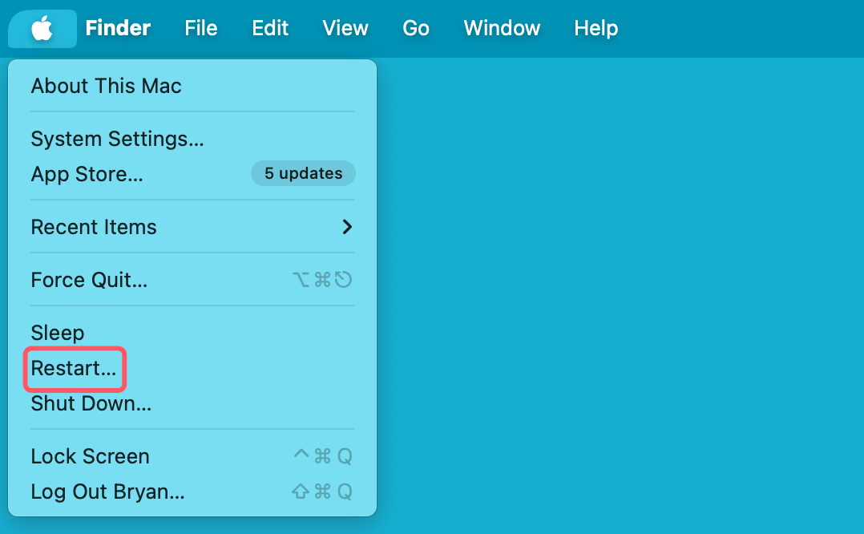Open the Go menu
This screenshot has height=534, width=864.
tap(416, 28)
